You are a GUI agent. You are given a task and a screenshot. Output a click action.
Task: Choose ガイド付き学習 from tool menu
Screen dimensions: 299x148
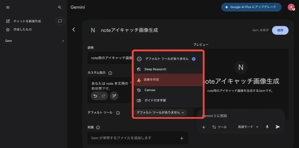(168, 100)
